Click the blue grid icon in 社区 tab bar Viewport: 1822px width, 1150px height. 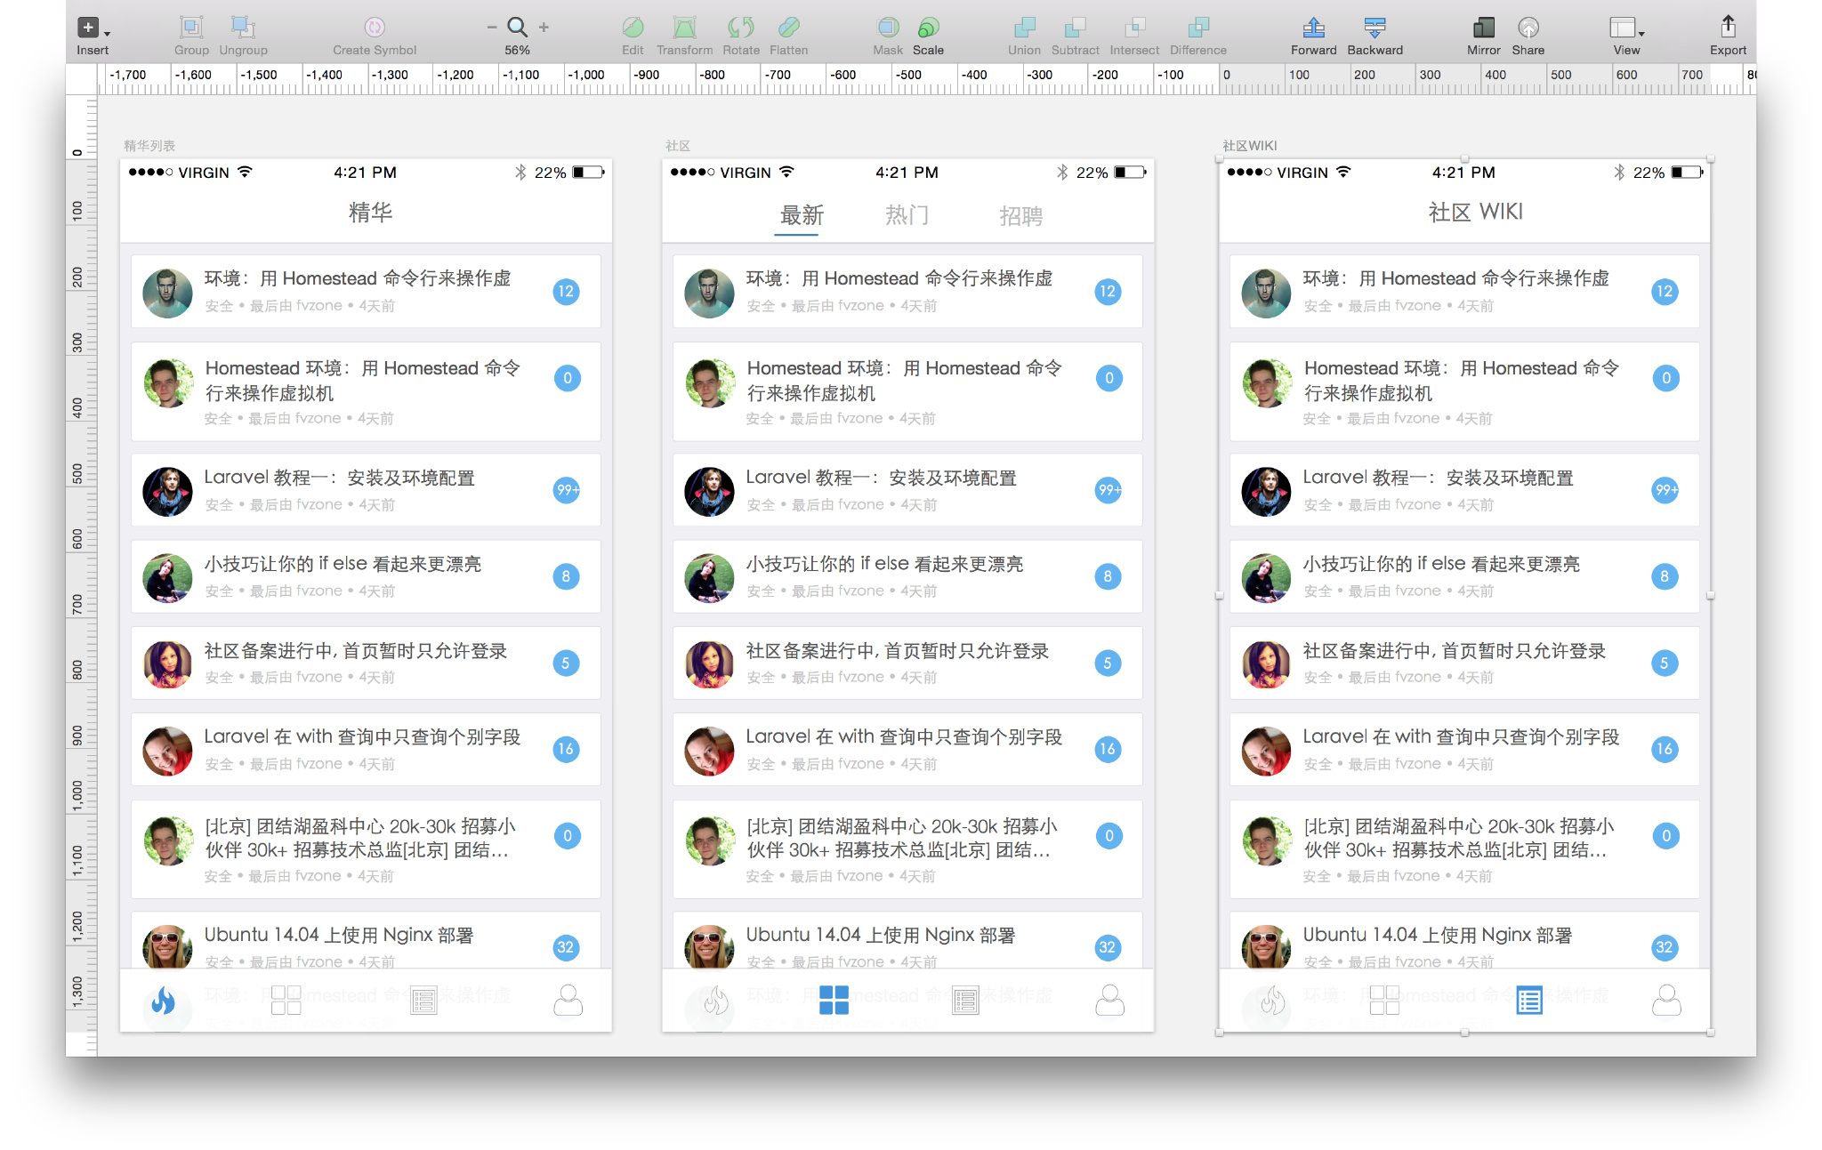pos(834,1000)
